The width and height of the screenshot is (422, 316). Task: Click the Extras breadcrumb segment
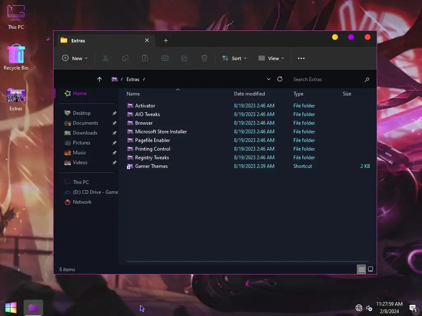pyautogui.click(x=133, y=79)
